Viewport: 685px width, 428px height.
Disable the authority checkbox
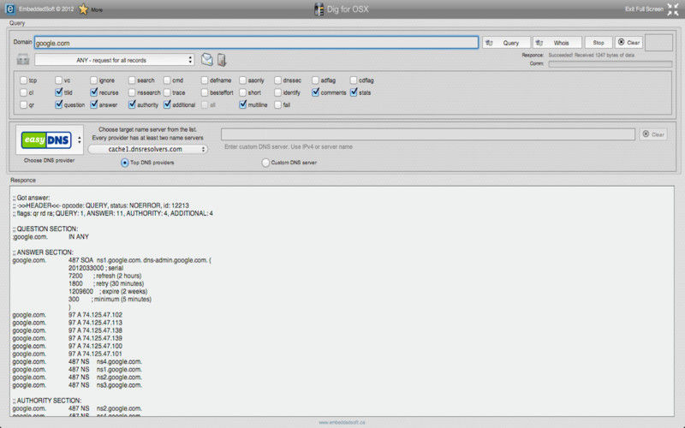point(132,104)
